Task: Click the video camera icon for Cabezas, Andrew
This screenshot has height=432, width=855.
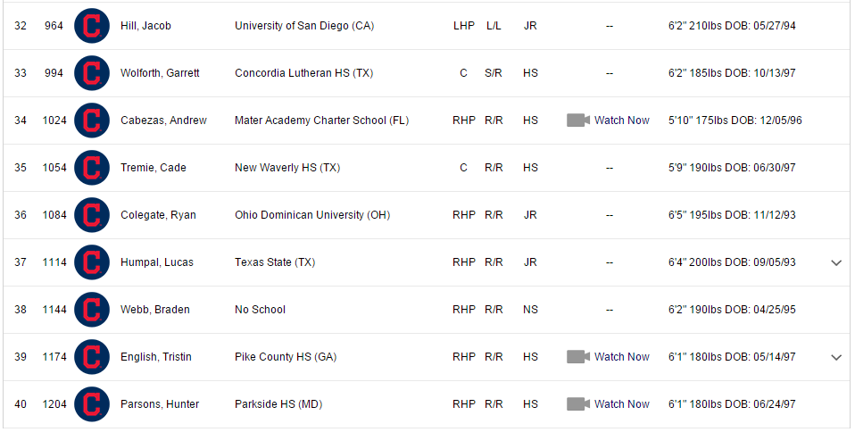Action: [578, 120]
